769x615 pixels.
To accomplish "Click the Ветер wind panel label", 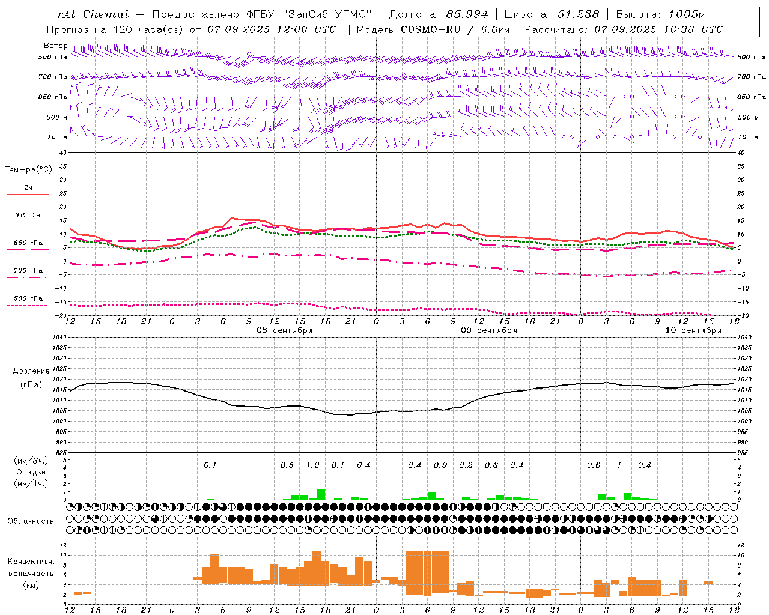I will (x=55, y=46).
